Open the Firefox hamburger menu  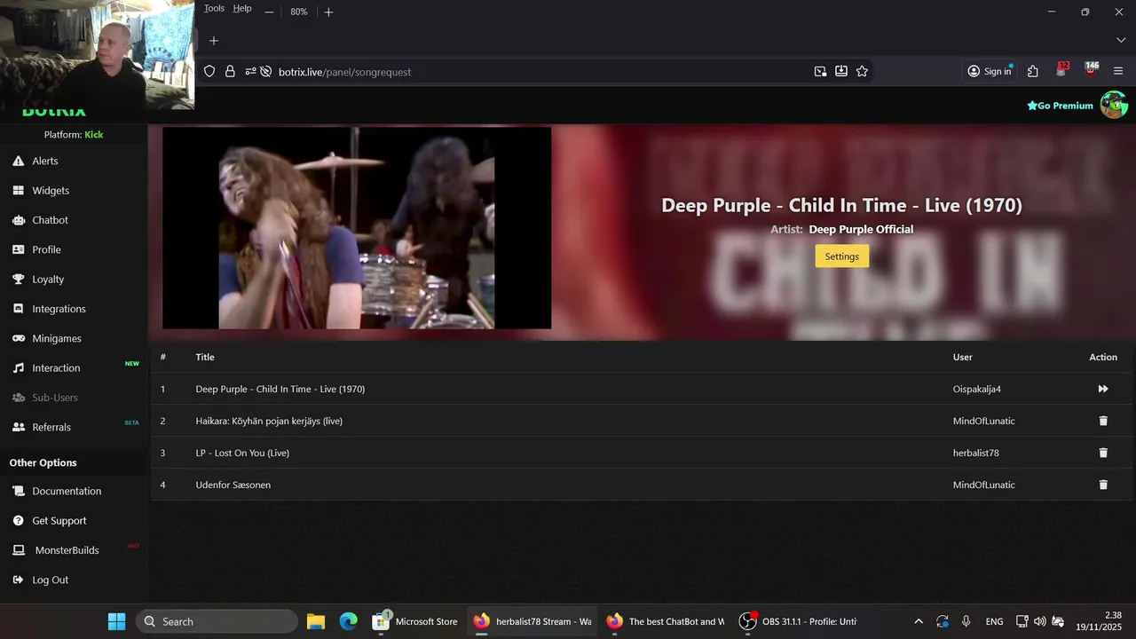coord(1118,72)
